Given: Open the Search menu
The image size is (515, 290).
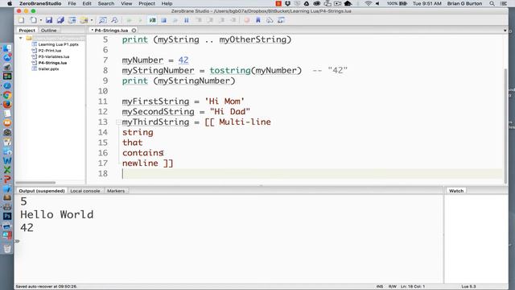Looking at the screenshot, I should pos(106,3).
